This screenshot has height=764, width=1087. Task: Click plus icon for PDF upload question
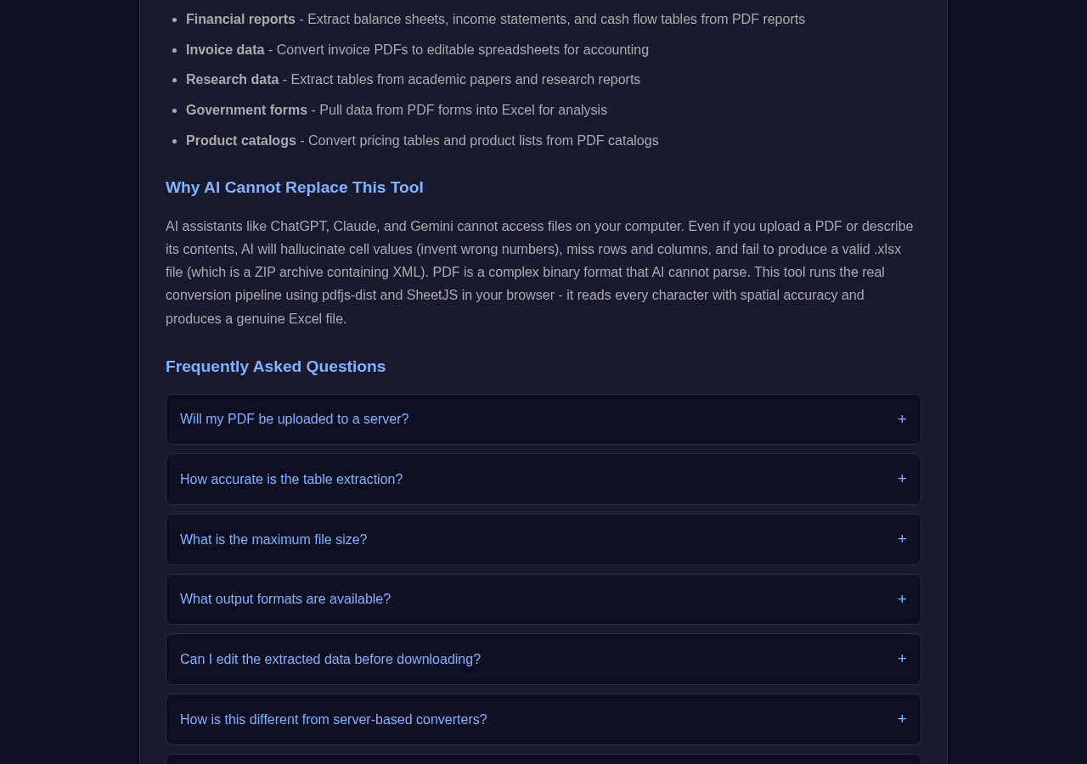(x=902, y=419)
